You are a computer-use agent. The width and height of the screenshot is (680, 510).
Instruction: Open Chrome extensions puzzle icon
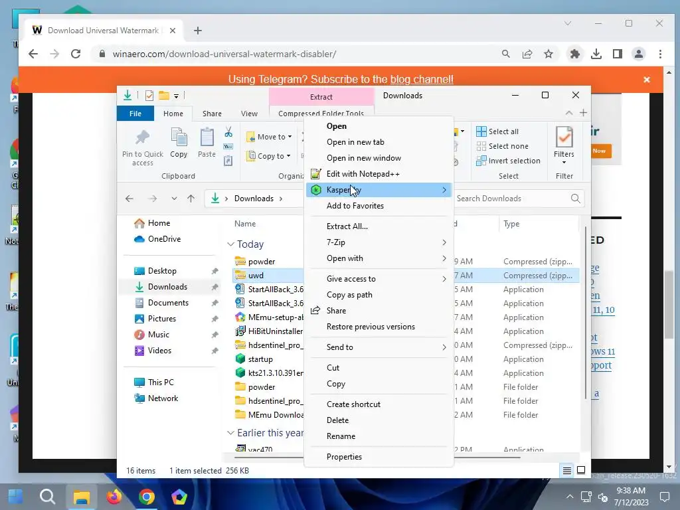[x=574, y=54]
